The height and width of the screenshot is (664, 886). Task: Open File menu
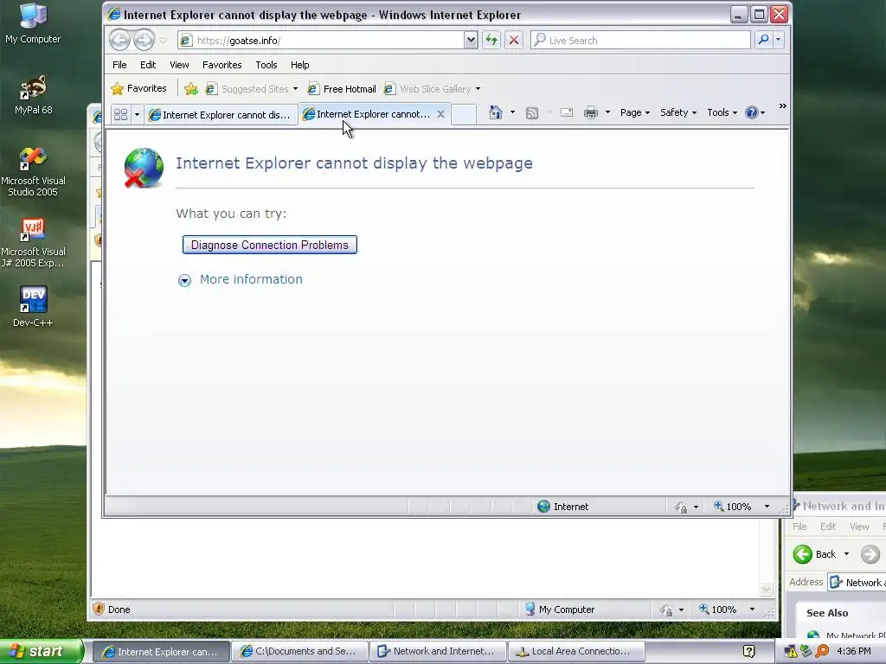coord(119,65)
